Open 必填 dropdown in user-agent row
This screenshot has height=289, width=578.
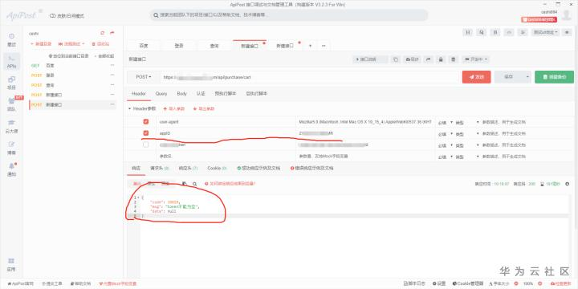point(445,122)
